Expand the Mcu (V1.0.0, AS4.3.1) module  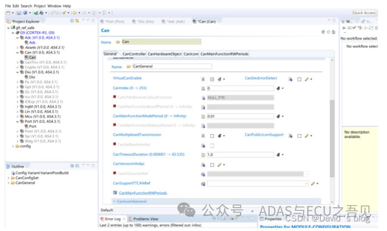coord(18,117)
